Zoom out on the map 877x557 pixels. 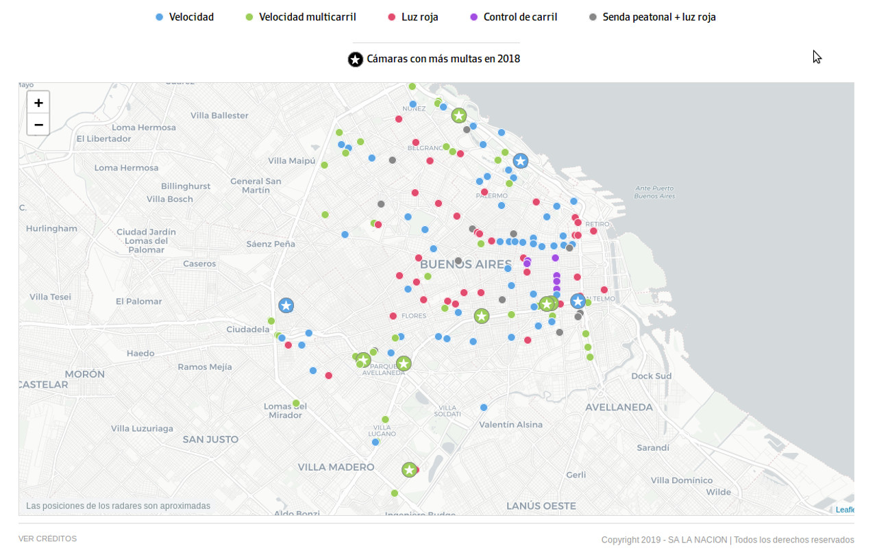tap(38, 125)
